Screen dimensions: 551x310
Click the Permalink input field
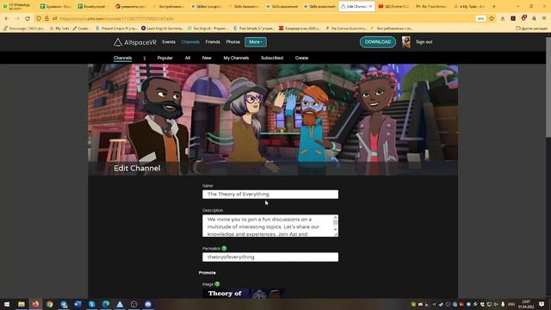(x=270, y=257)
